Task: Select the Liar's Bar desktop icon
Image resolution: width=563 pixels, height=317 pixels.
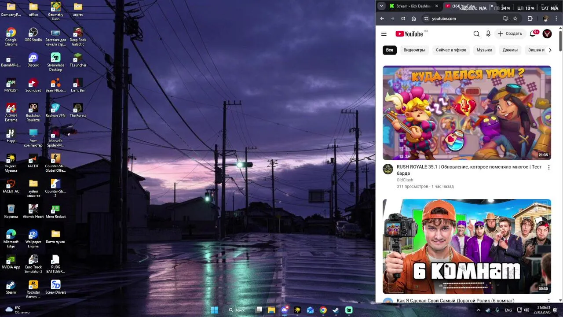Action: [78, 85]
